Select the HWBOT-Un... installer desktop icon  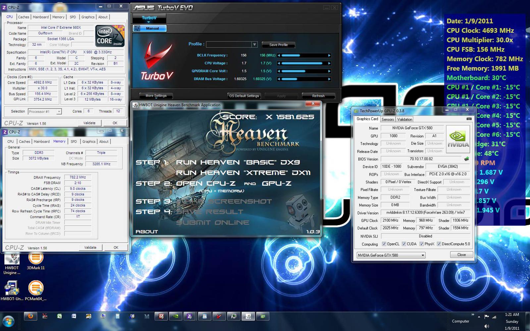(x=12, y=291)
